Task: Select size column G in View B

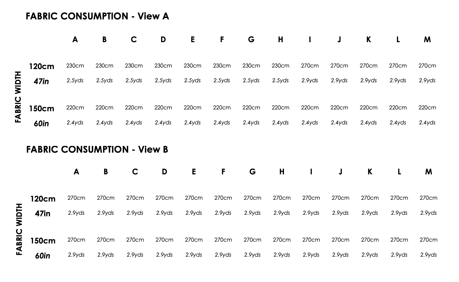Action: pos(253,172)
